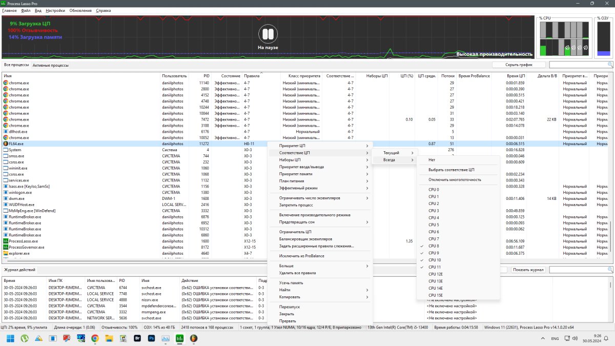Viewport: 615px width, 346px height.
Task: Open the Главное menu
Action: coord(9,10)
